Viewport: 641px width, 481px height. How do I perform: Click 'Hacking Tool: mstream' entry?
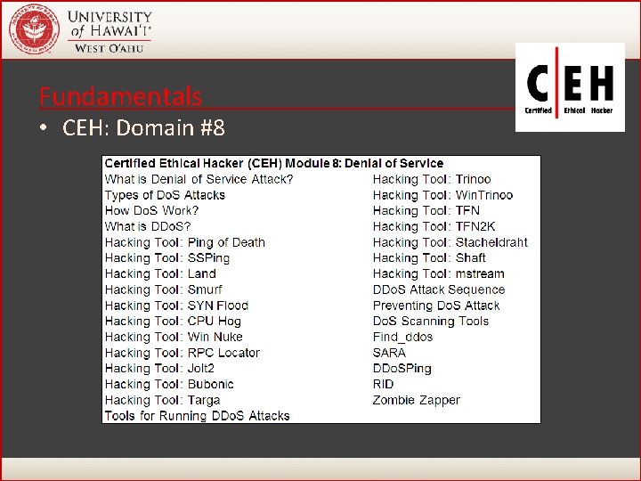coord(439,273)
